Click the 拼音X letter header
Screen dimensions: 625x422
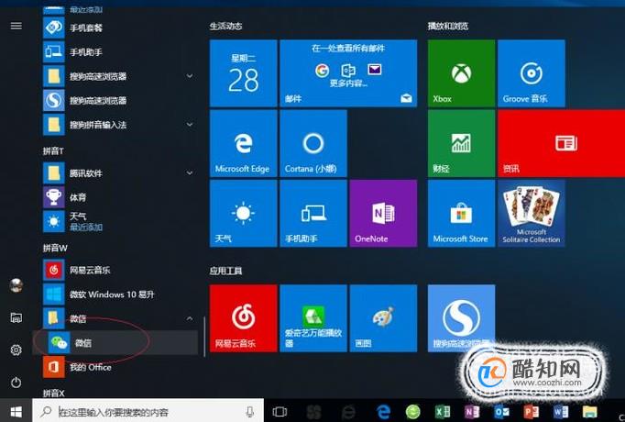click(x=53, y=393)
